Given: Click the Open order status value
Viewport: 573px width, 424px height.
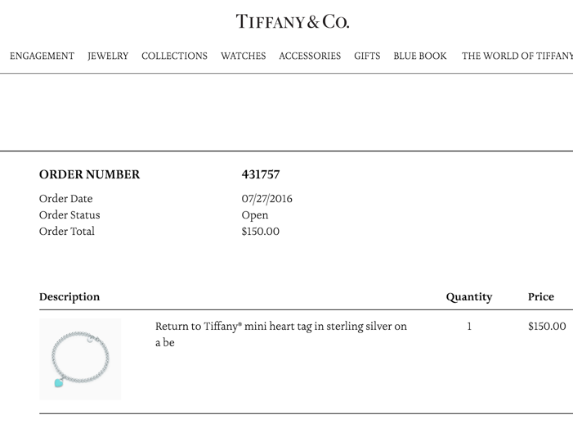Looking at the screenshot, I should 254,215.
